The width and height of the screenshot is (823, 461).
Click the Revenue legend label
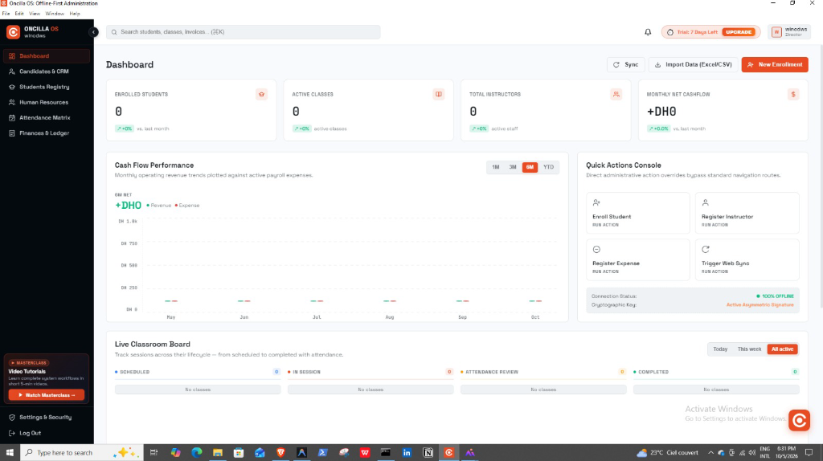point(161,206)
